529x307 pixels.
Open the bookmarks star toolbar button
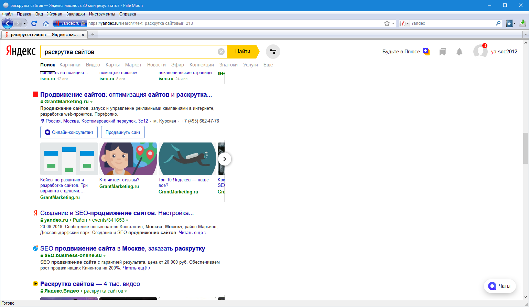509,23
